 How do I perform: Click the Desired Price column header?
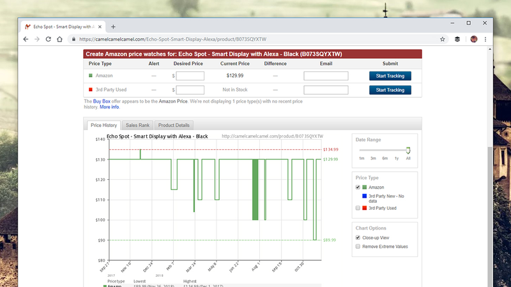point(188,64)
